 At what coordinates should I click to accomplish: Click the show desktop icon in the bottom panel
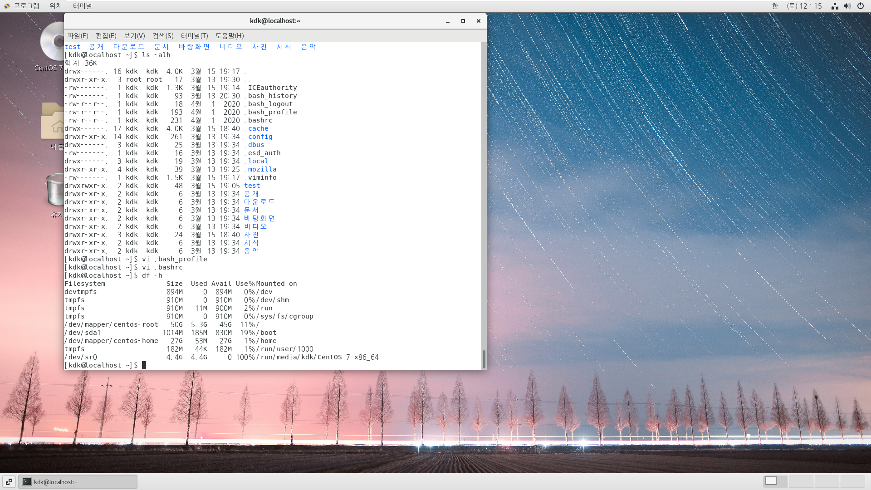click(9, 482)
